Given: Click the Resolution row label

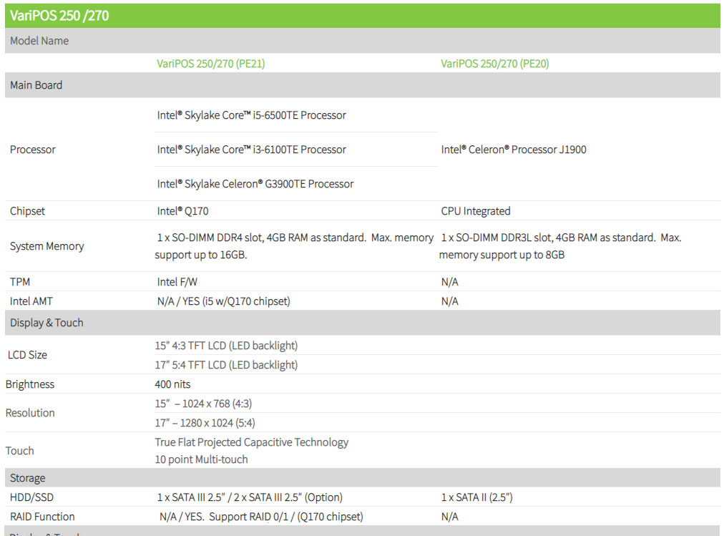Looking at the screenshot, I should (x=30, y=413).
